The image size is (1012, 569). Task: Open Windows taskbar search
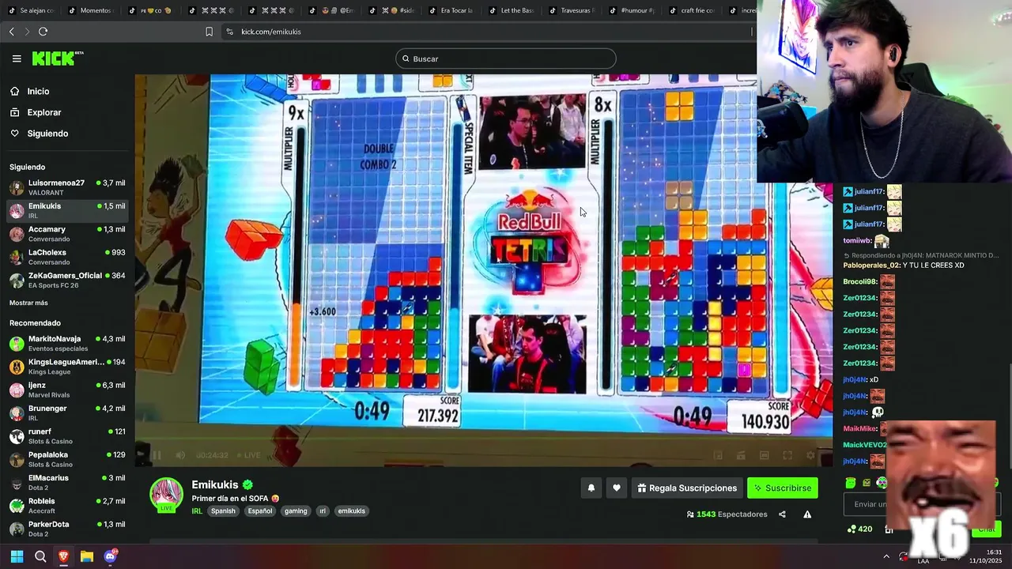(40, 556)
